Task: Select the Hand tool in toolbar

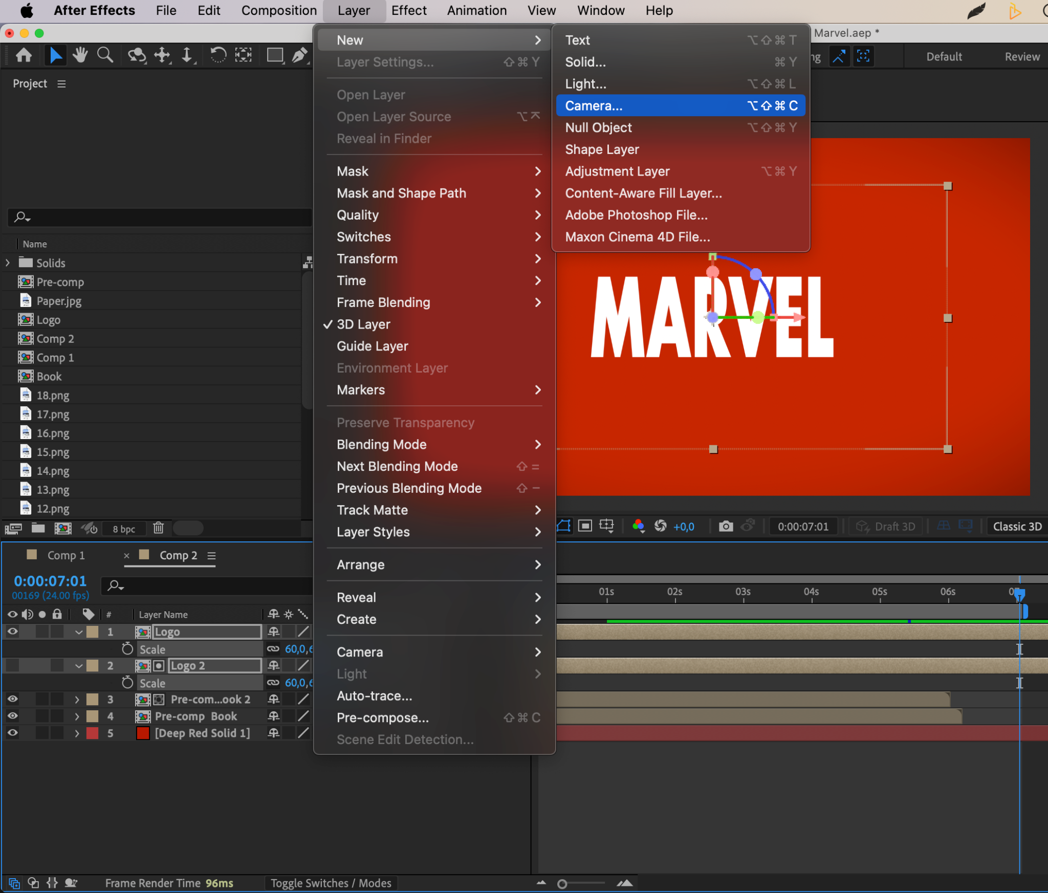Action: coord(80,55)
